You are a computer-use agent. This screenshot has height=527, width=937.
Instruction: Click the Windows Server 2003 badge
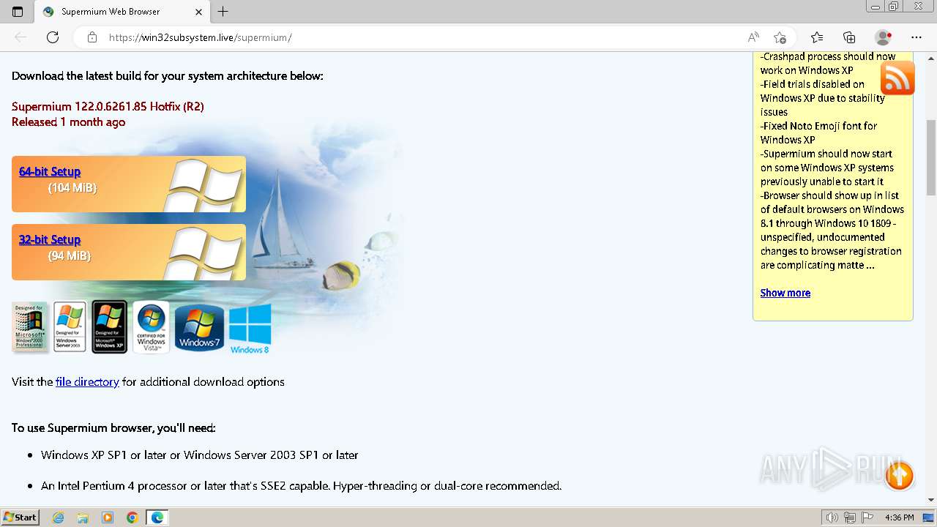point(70,327)
